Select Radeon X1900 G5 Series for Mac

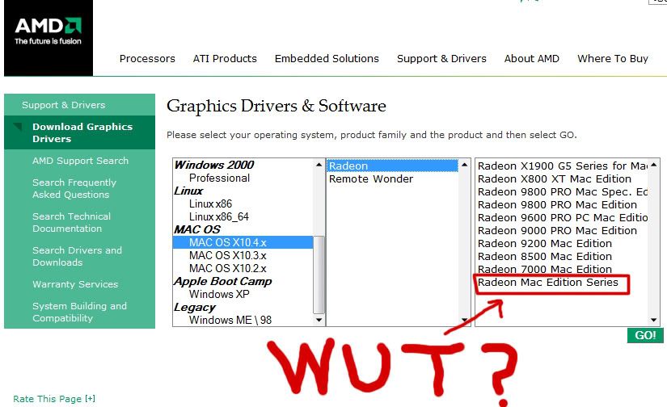tap(562, 166)
